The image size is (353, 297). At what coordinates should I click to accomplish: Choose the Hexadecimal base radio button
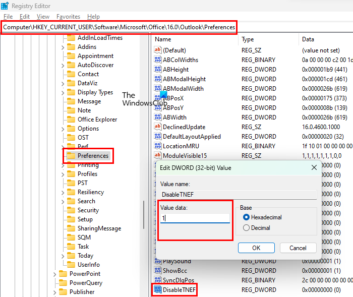click(246, 217)
